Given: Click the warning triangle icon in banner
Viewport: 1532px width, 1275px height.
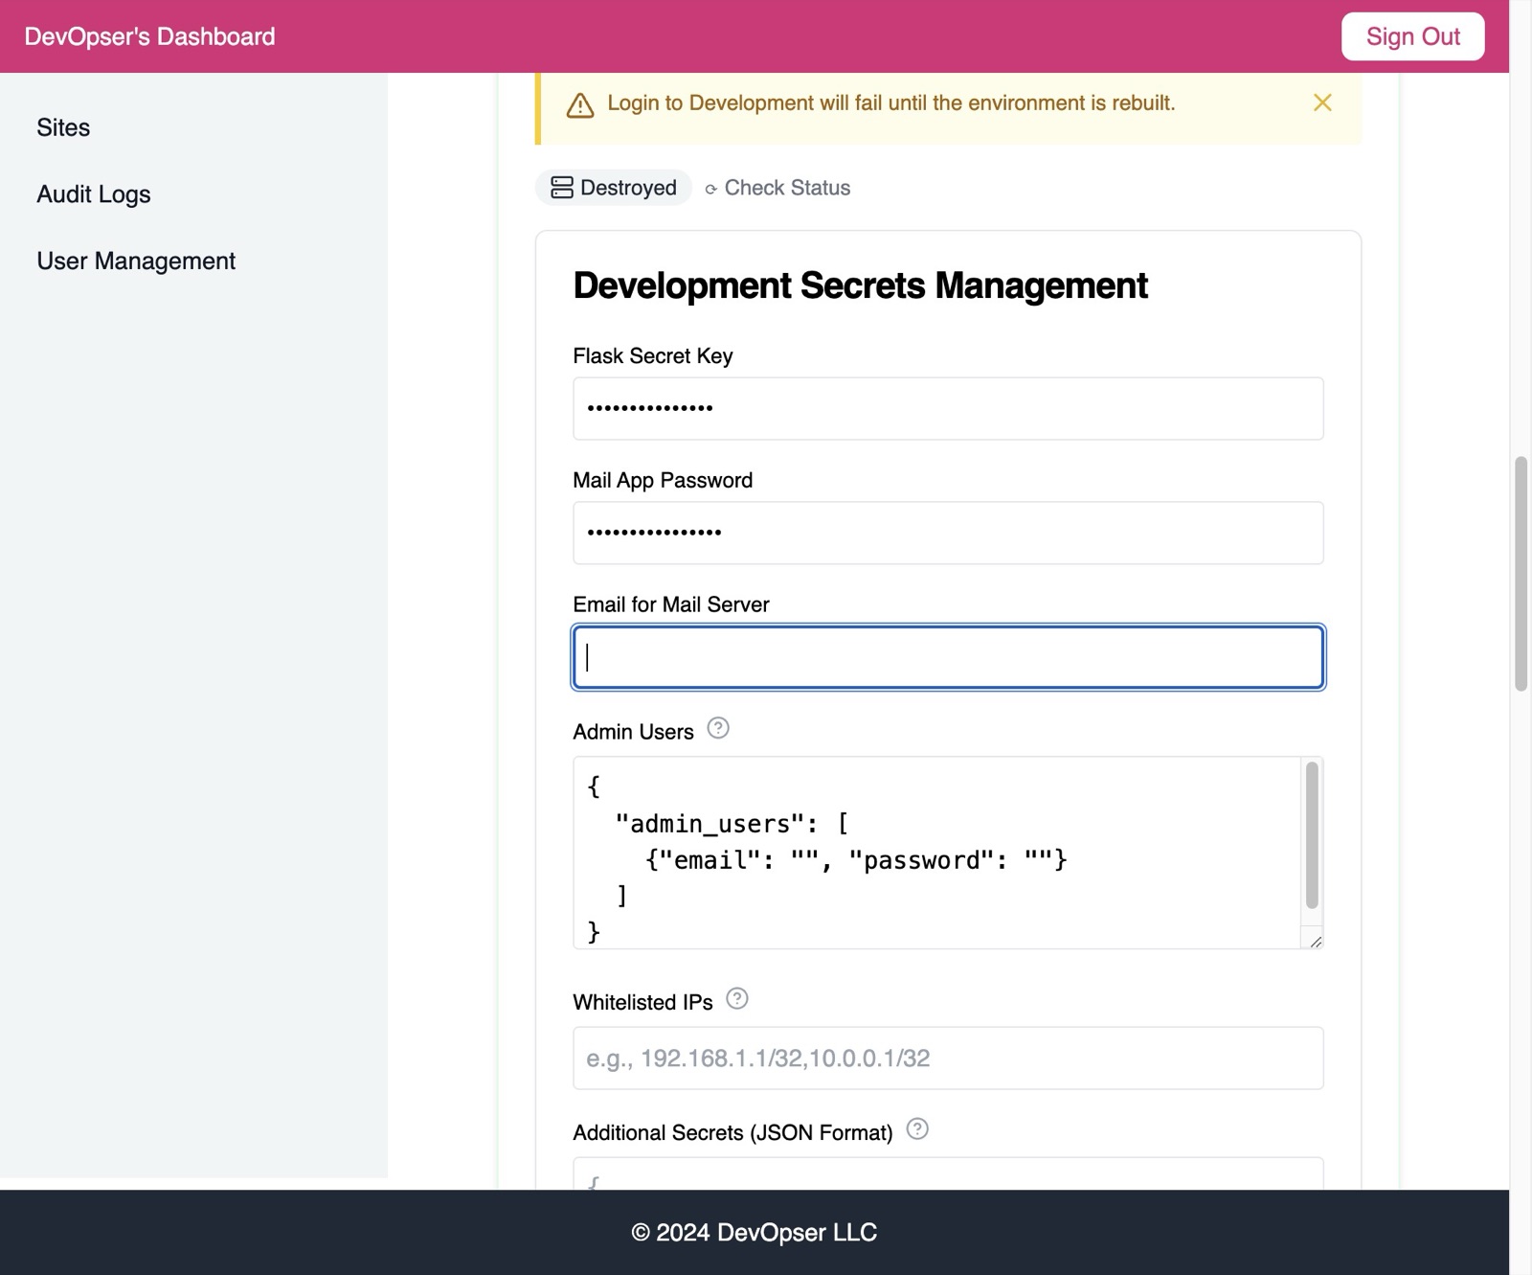Looking at the screenshot, I should coord(580,105).
